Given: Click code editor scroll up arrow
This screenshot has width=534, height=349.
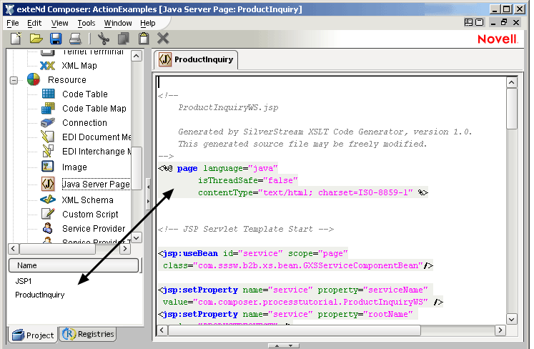Looking at the screenshot, I should tap(512, 82).
